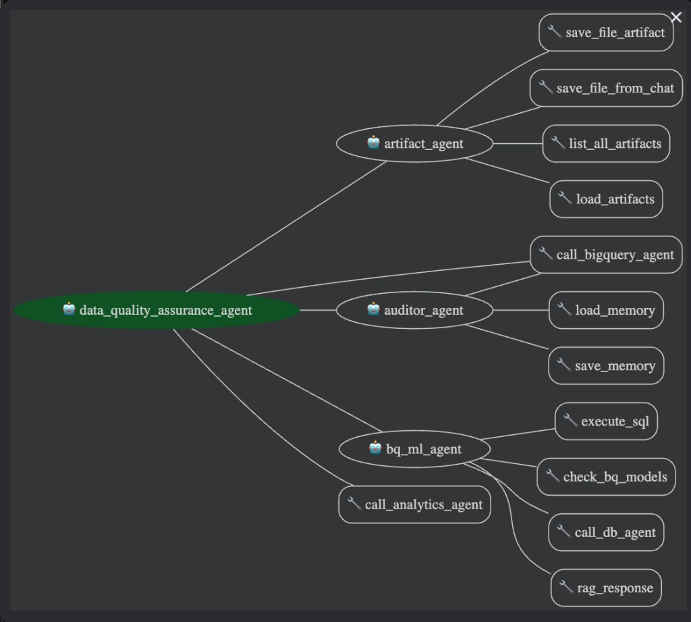Click the wrench icon on save_file_artifact
The width and height of the screenshot is (691, 622).
pos(555,32)
